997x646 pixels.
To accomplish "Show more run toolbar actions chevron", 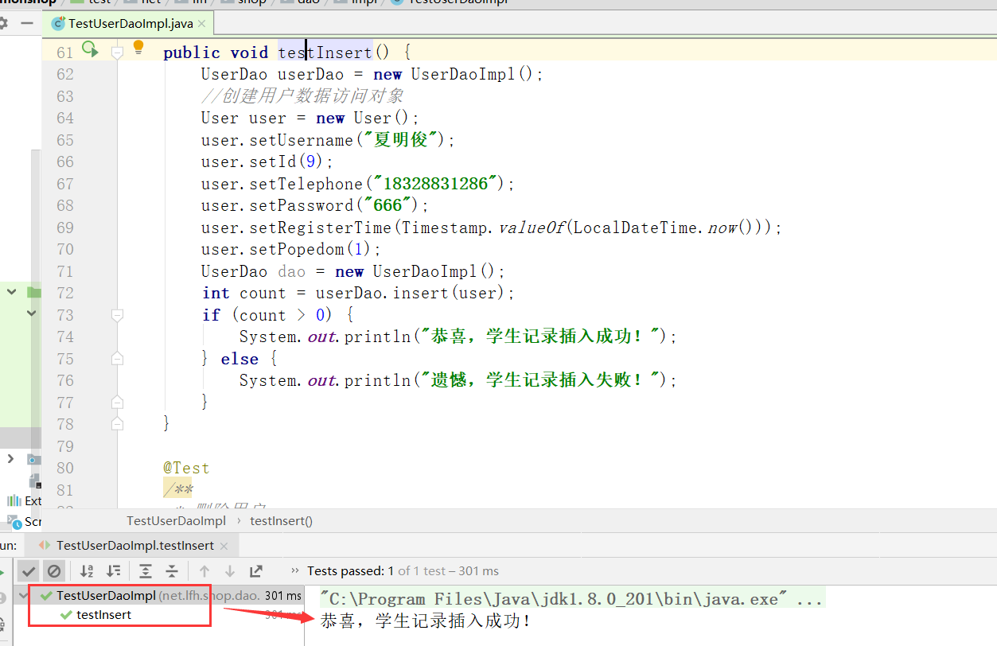I will click(x=294, y=570).
